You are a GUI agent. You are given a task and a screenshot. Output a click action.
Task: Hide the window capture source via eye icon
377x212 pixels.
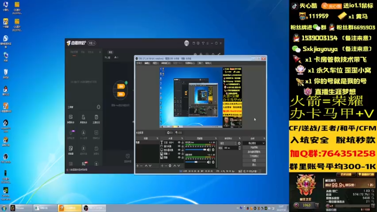pos(179,146)
